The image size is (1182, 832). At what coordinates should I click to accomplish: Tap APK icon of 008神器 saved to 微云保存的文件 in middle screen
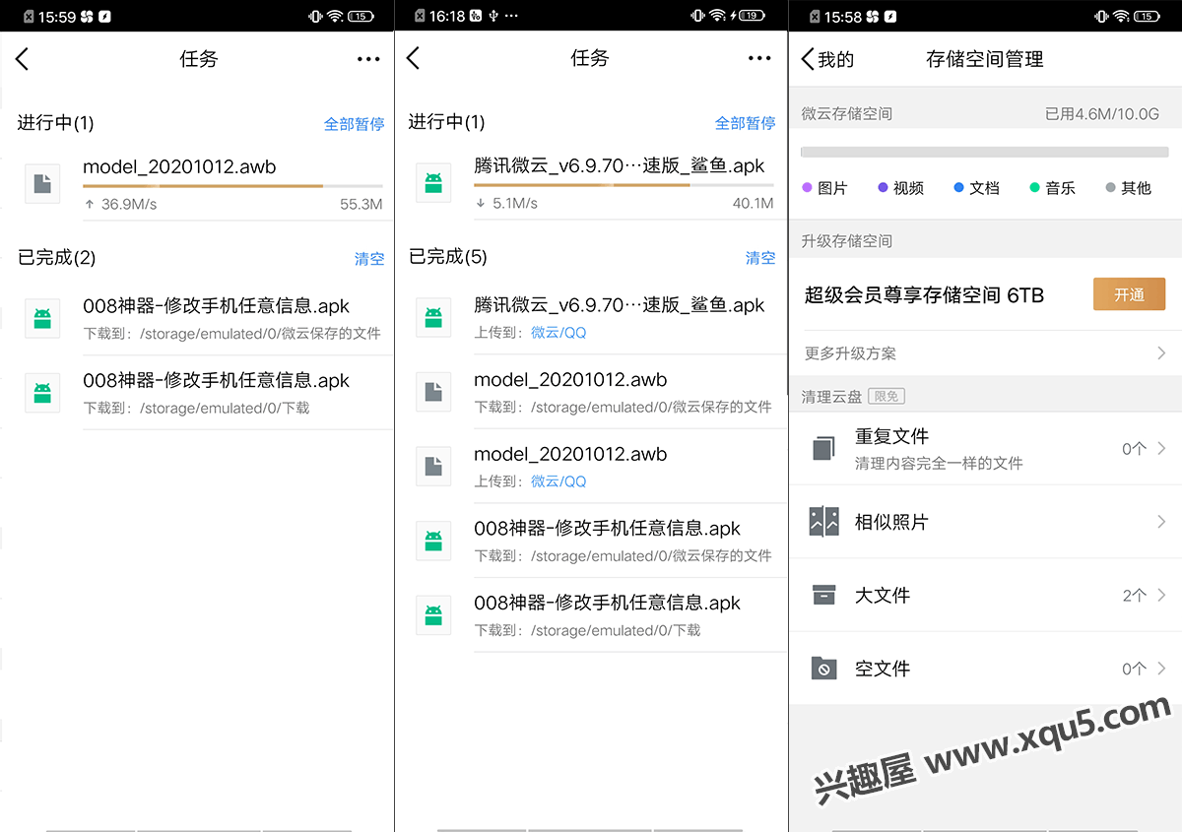433,541
